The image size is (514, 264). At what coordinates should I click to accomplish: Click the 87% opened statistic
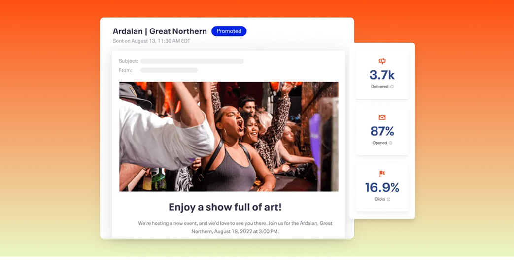tap(382, 131)
